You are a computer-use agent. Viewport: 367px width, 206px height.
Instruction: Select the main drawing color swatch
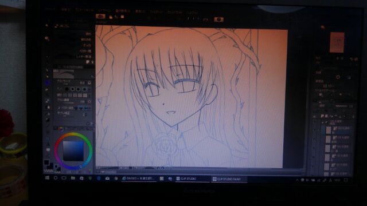point(46,163)
